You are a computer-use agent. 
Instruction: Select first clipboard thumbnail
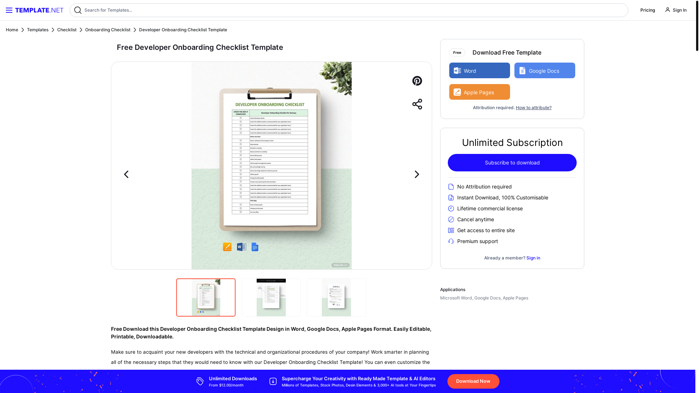[206, 298]
